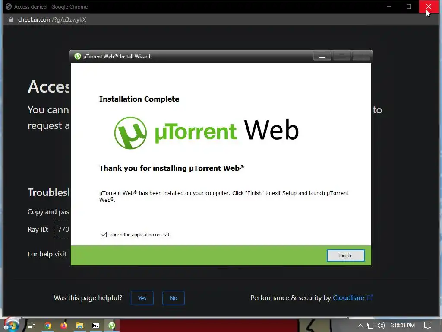Click the Installation Complete heading
442x332 pixels.
click(139, 99)
